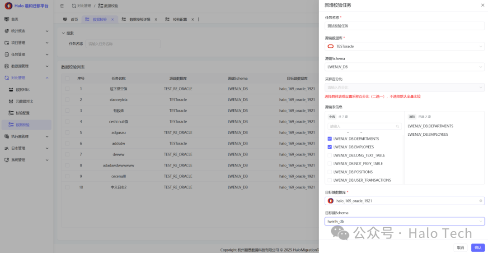Click the 清除 button in selected list

412,117
